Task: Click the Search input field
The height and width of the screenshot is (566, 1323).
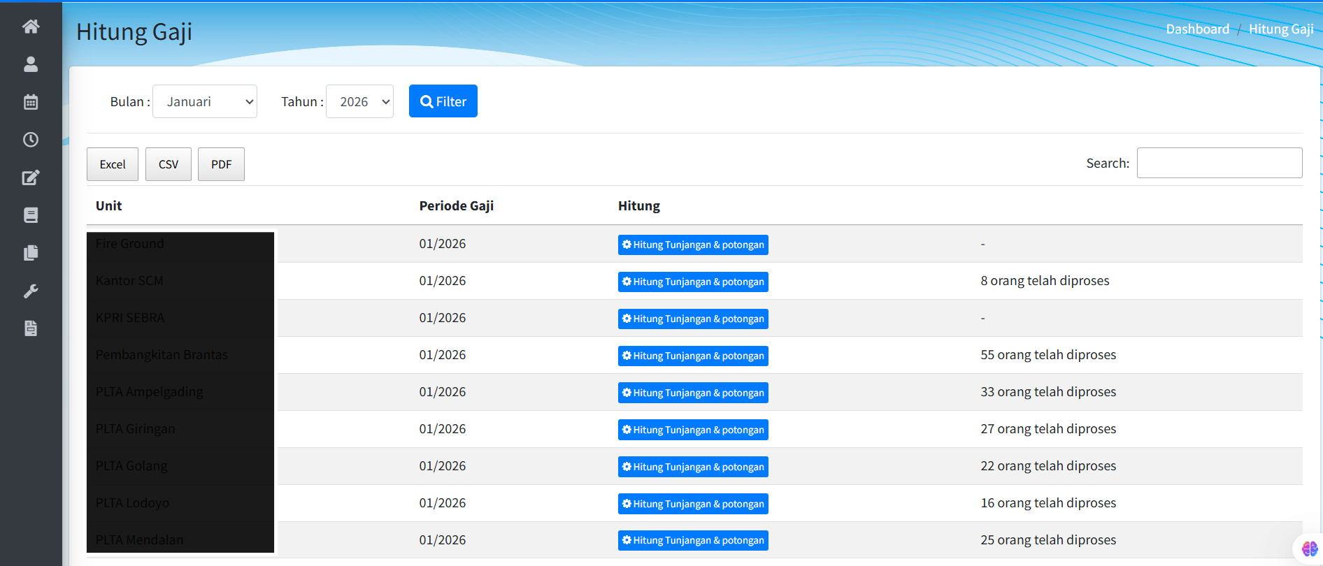Action: pyautogui.click(x=1219, y=163)
